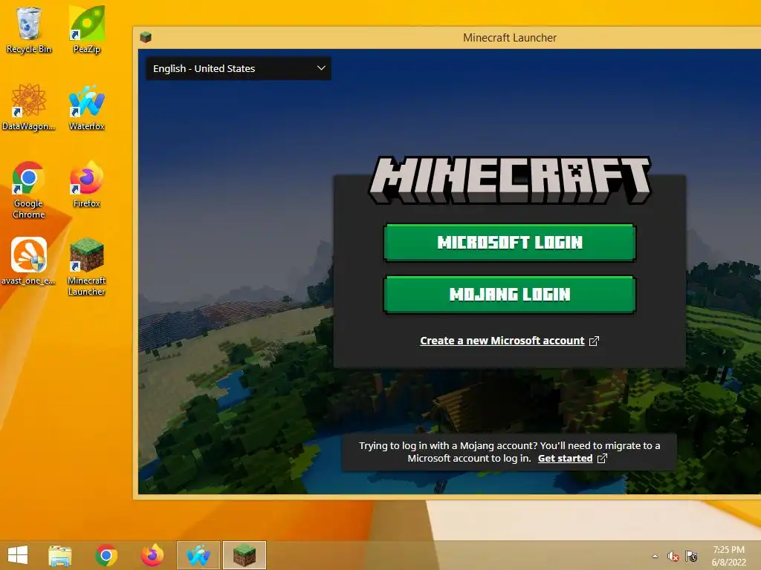Image resolution: width=761 pixels, height=570 pixels.
Task: Select the Waterfox desktop shortcut
Action: (x=87, y=107)
